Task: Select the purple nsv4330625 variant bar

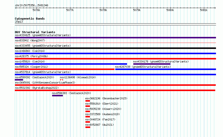Action: click(115, 38)
